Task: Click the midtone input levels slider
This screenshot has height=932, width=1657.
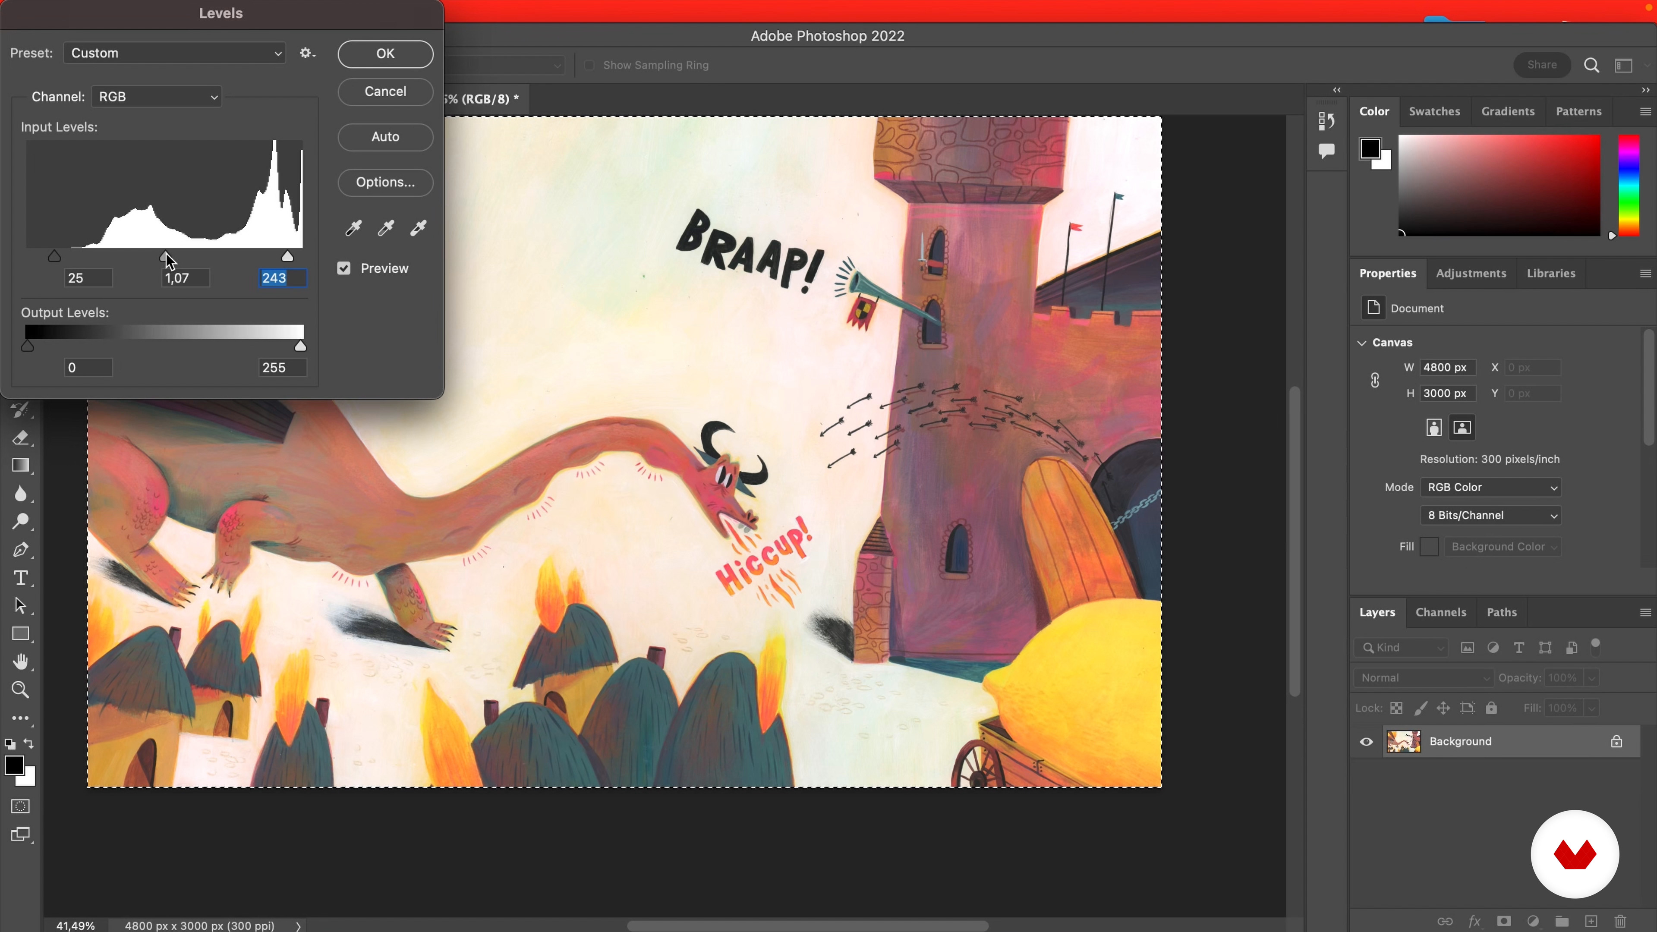Action: (x=165, y=257)
